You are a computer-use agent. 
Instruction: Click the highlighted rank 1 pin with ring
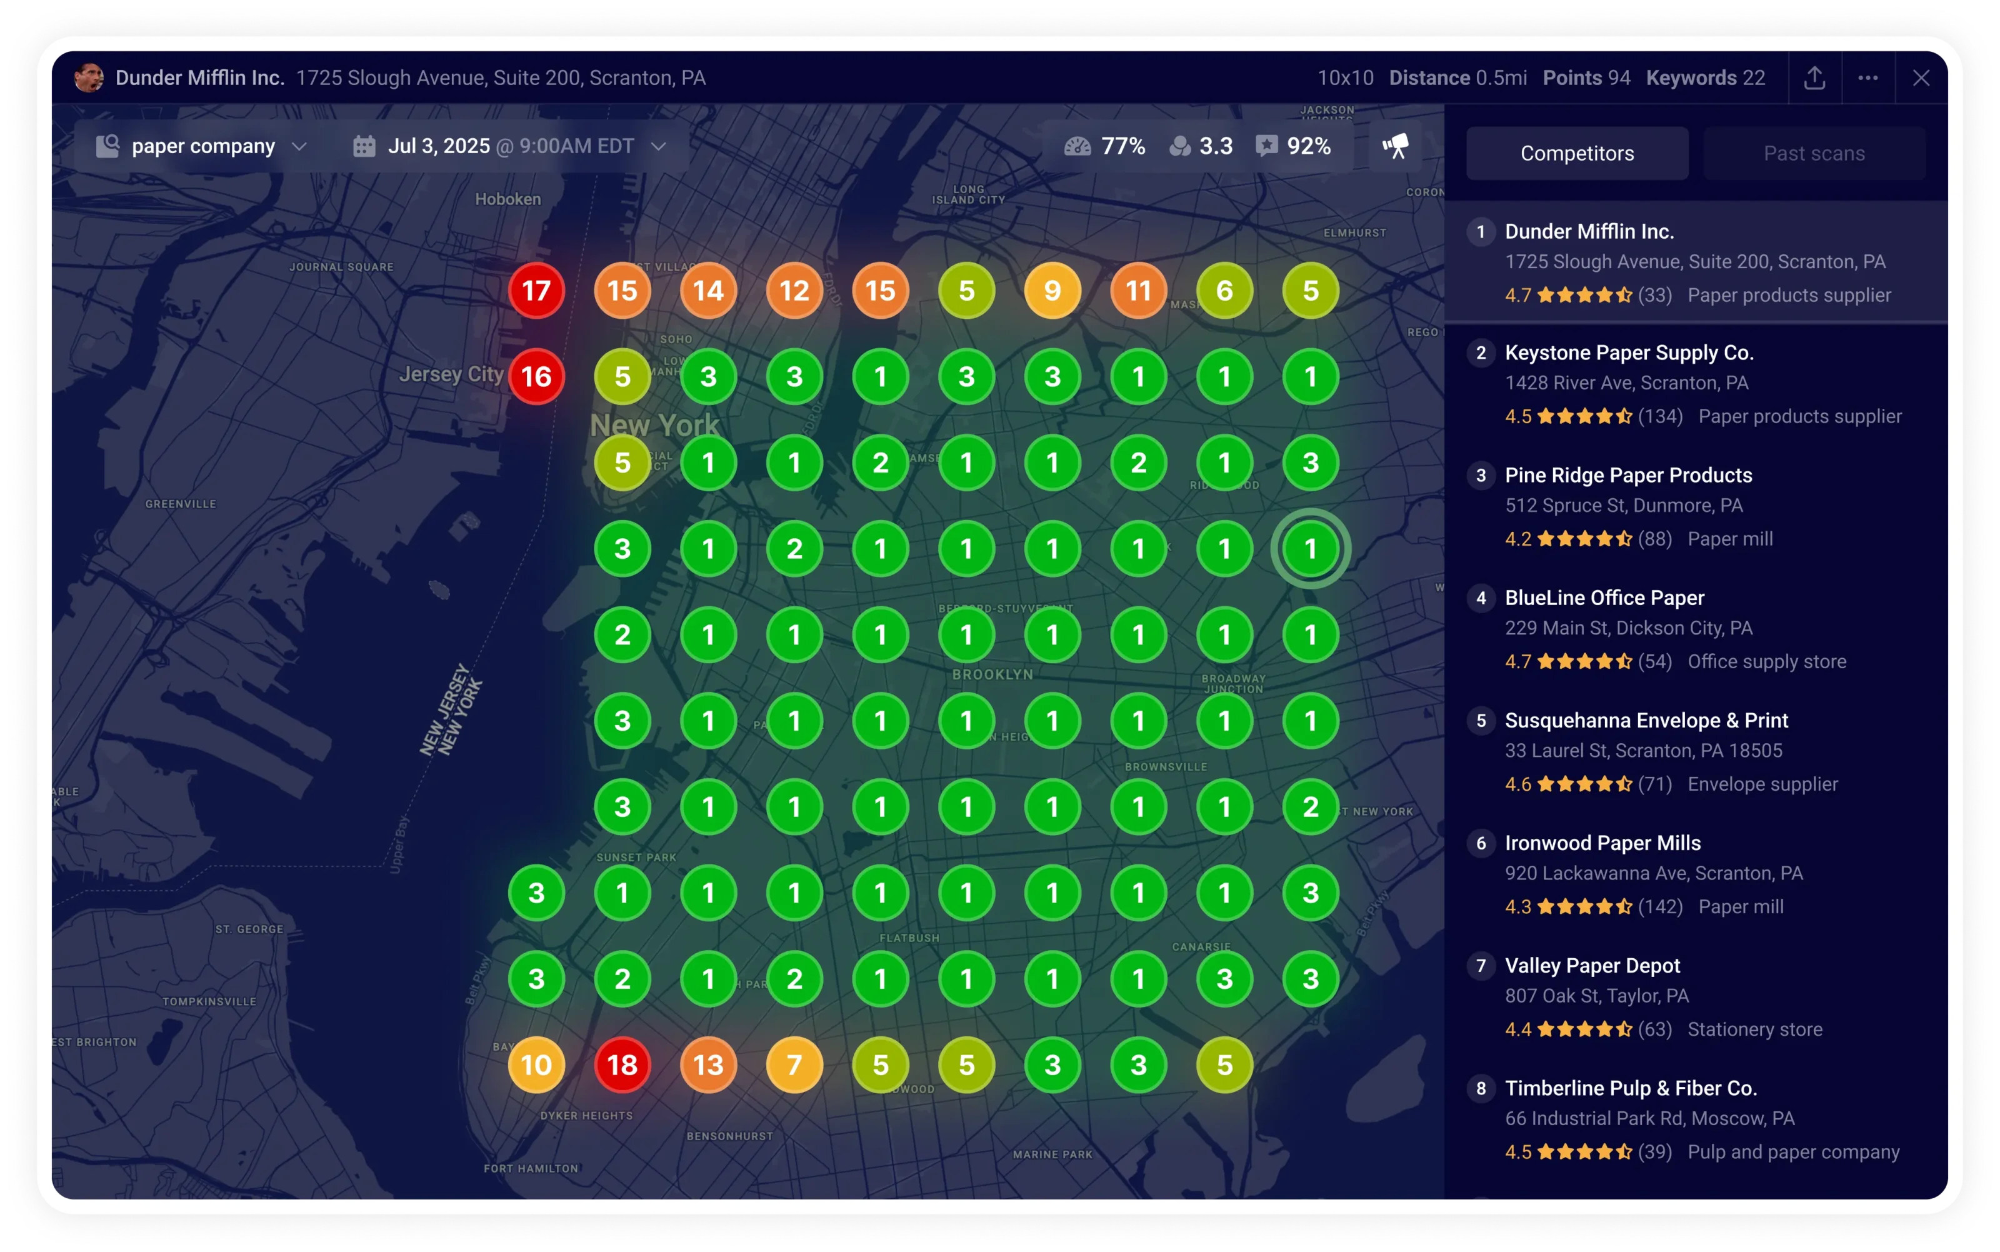pyautogui.click(x=1311, y=549)
